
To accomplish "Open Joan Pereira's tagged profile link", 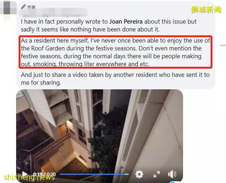I will pyautogui.click(x=126, y=21).
